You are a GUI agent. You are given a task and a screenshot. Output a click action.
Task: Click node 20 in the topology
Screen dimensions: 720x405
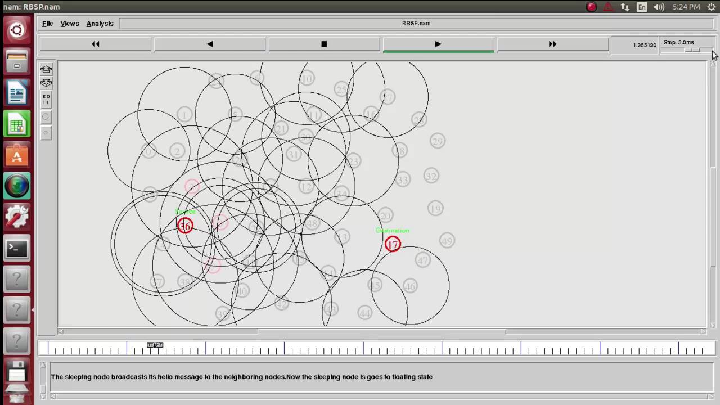pos(385,215)
